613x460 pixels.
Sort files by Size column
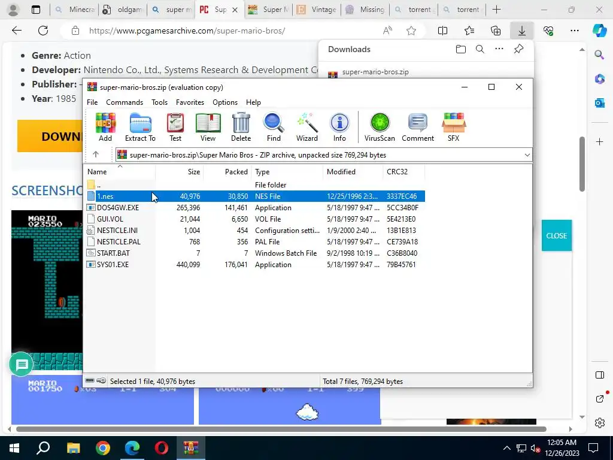[x=179, y=172]
